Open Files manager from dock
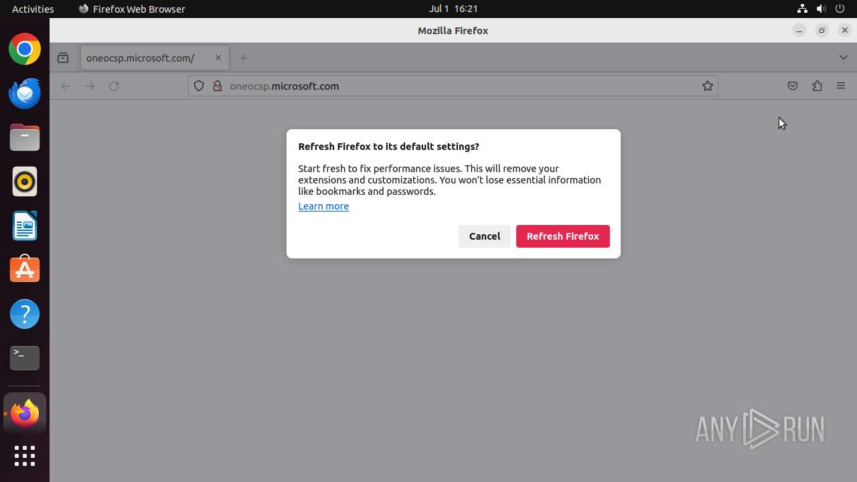Image resolution: width=857 pixels, height=482 pixels. pos(25,138)
